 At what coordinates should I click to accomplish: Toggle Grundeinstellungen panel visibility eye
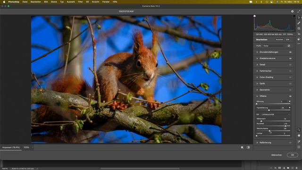290,52
